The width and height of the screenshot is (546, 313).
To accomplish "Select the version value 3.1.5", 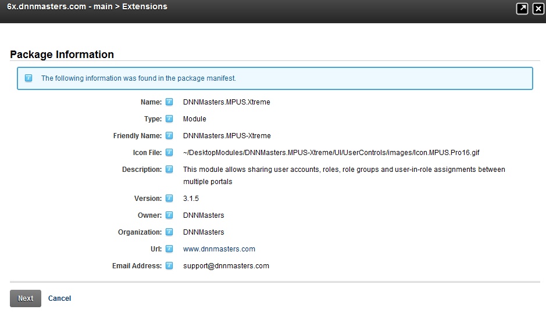I will click(x=191, y=199).
